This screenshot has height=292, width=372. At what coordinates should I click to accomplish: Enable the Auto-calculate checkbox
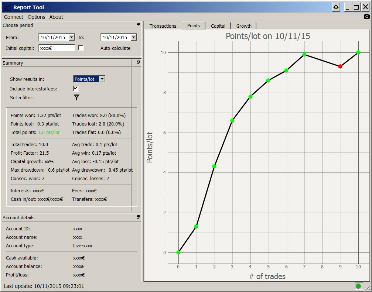(81, 48)
